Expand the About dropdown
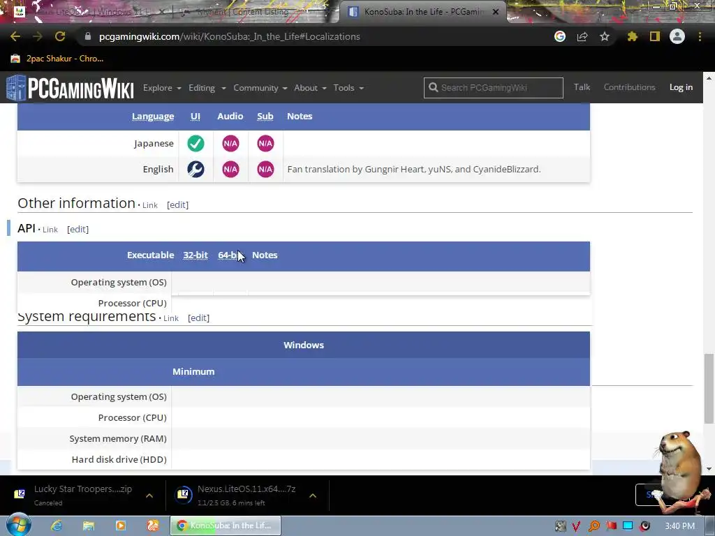The width and height of the screenshot is (715, 536). pyautogui.click(x=310, y=87)
